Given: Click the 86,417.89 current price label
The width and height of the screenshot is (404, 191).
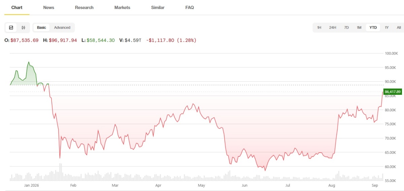Looking at the screenshot, I should coord(393,91).
